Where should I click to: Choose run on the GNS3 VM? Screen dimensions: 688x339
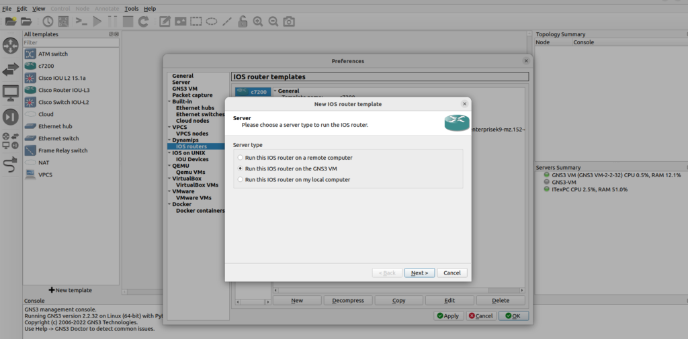point(241,168)
